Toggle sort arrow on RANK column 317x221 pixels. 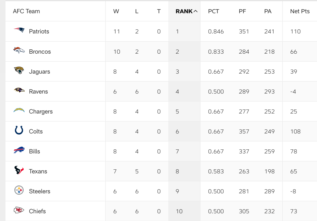[x=195, y=11]
